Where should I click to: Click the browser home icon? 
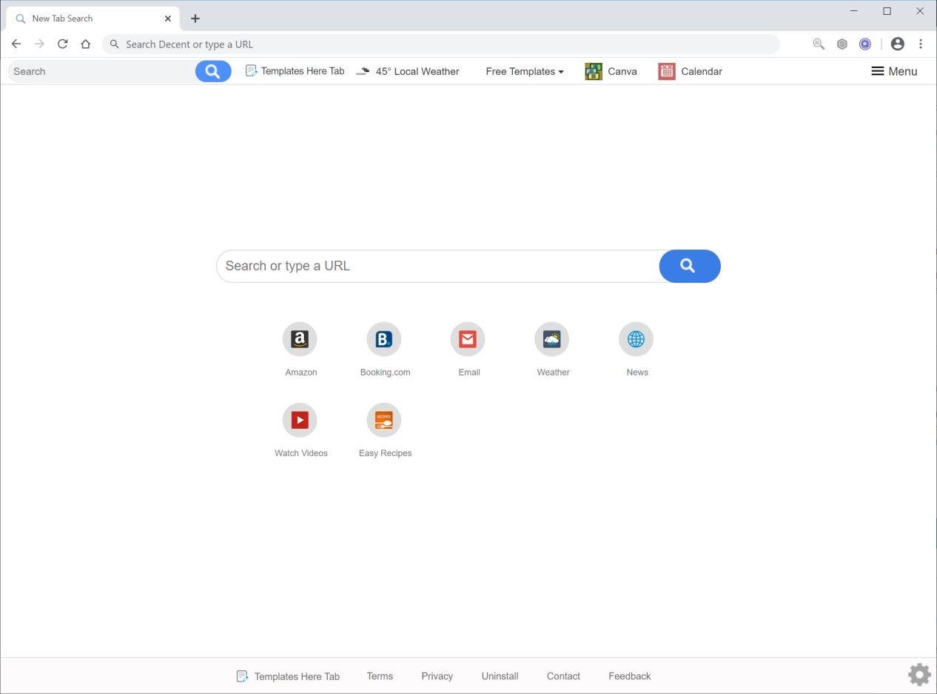pyautogui.click(x=85, y=44)
